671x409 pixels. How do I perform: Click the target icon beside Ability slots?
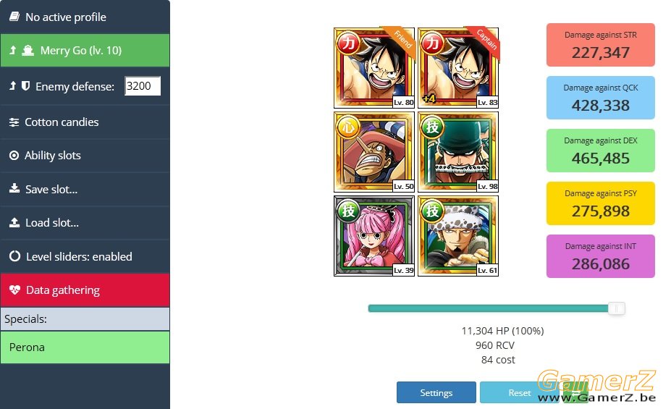coord(14,156)
